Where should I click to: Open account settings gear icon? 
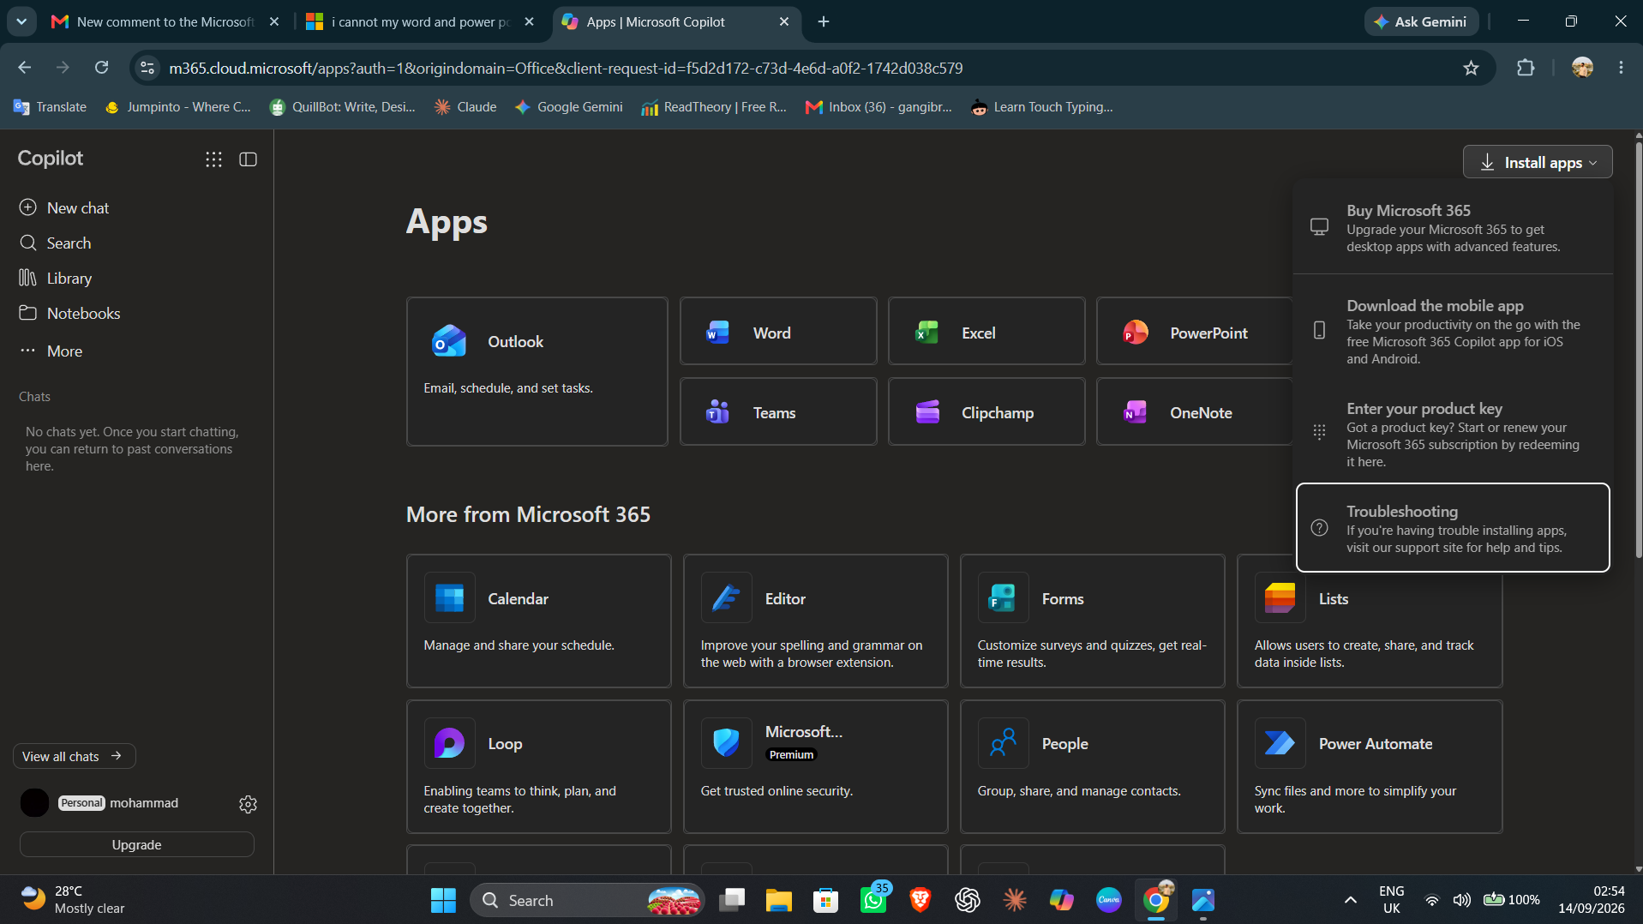[x=248, y=804]
